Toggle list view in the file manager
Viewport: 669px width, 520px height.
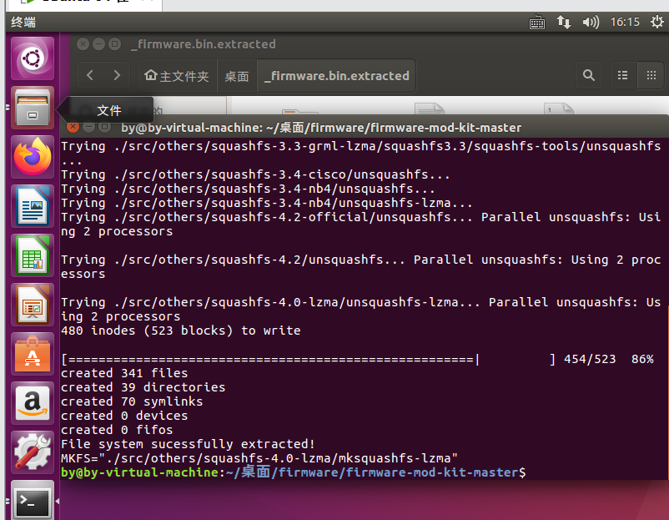tap(622, 75)
